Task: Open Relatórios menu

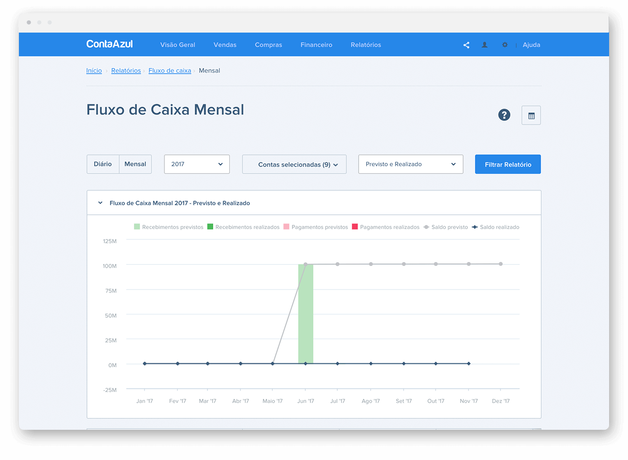Action: (x=366, y=45)
